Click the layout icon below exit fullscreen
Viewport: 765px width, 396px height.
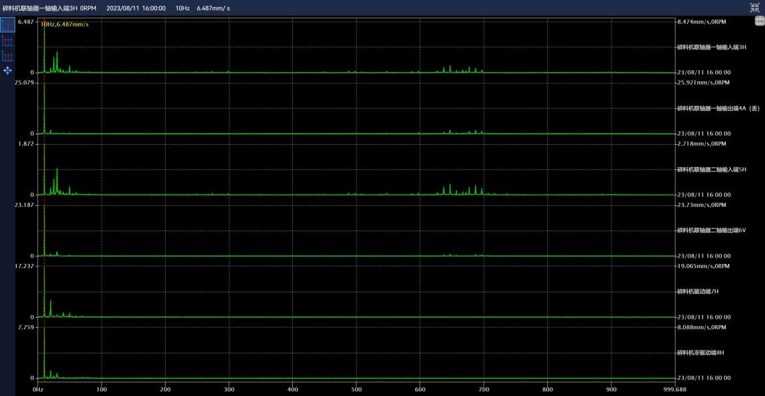[759, 21]
